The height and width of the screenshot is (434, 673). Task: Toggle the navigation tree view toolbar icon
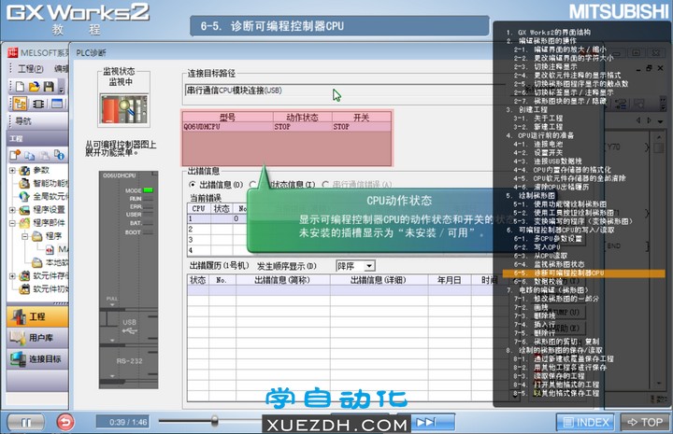tap(20, 104)
